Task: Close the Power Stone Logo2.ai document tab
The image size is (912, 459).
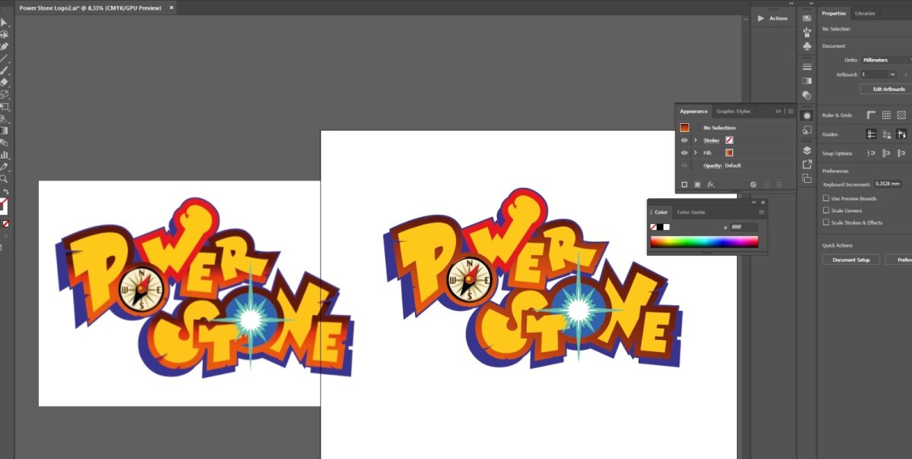Action: click(x=171, y=8)
